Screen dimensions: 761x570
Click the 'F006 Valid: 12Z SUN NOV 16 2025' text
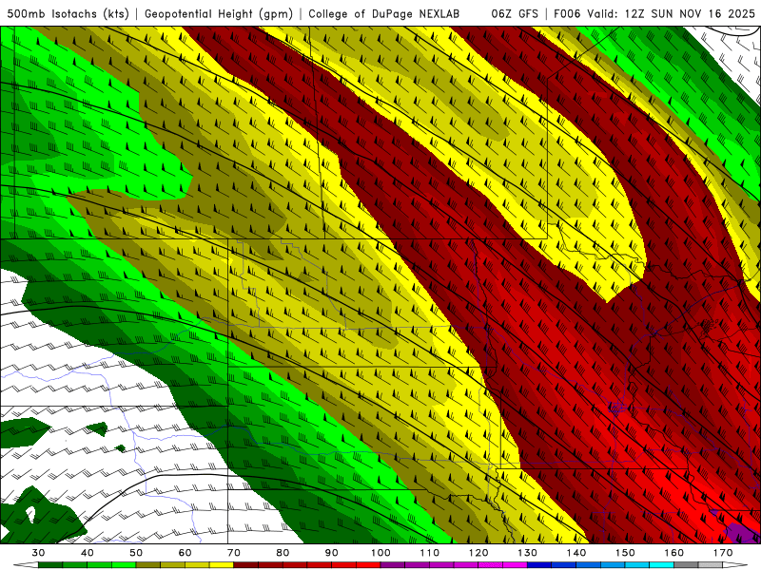pyautogui.click(x=654, y=14)
